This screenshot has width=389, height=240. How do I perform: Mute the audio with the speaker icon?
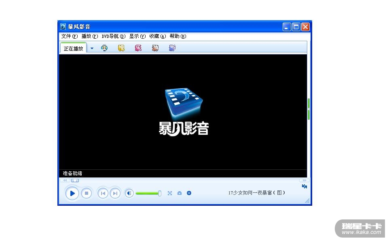pyautogui.click(x=129, y=193)
